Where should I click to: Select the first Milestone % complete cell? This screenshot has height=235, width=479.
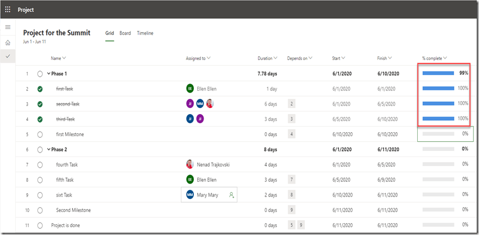pos(445,134)
